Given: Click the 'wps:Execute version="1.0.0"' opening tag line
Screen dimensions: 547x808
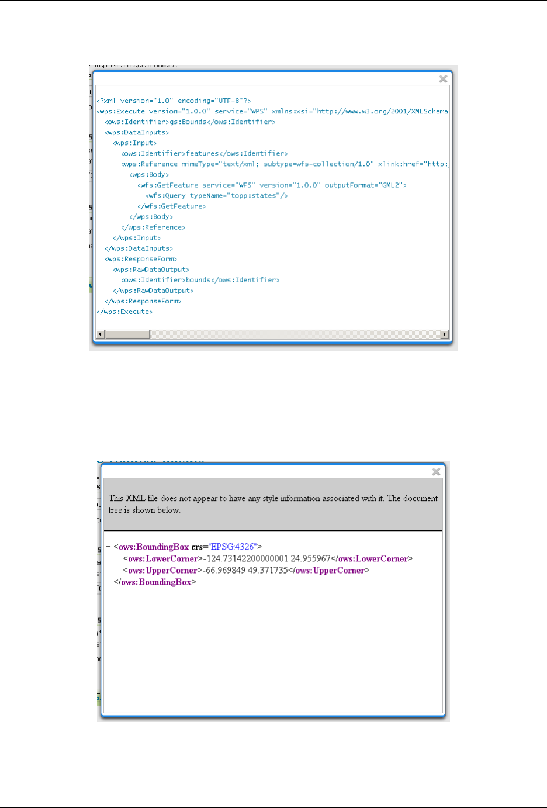Looking at the screenshot, I should 273,111.
